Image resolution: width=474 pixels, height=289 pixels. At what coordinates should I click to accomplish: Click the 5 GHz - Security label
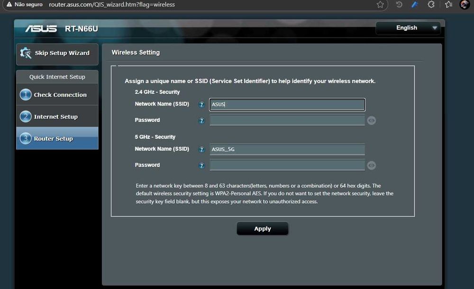click(155, 137)
